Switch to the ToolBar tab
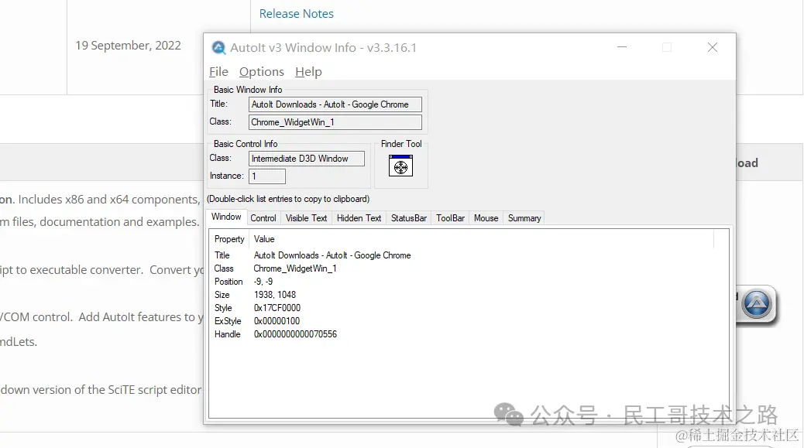 [x=450, y=218]
